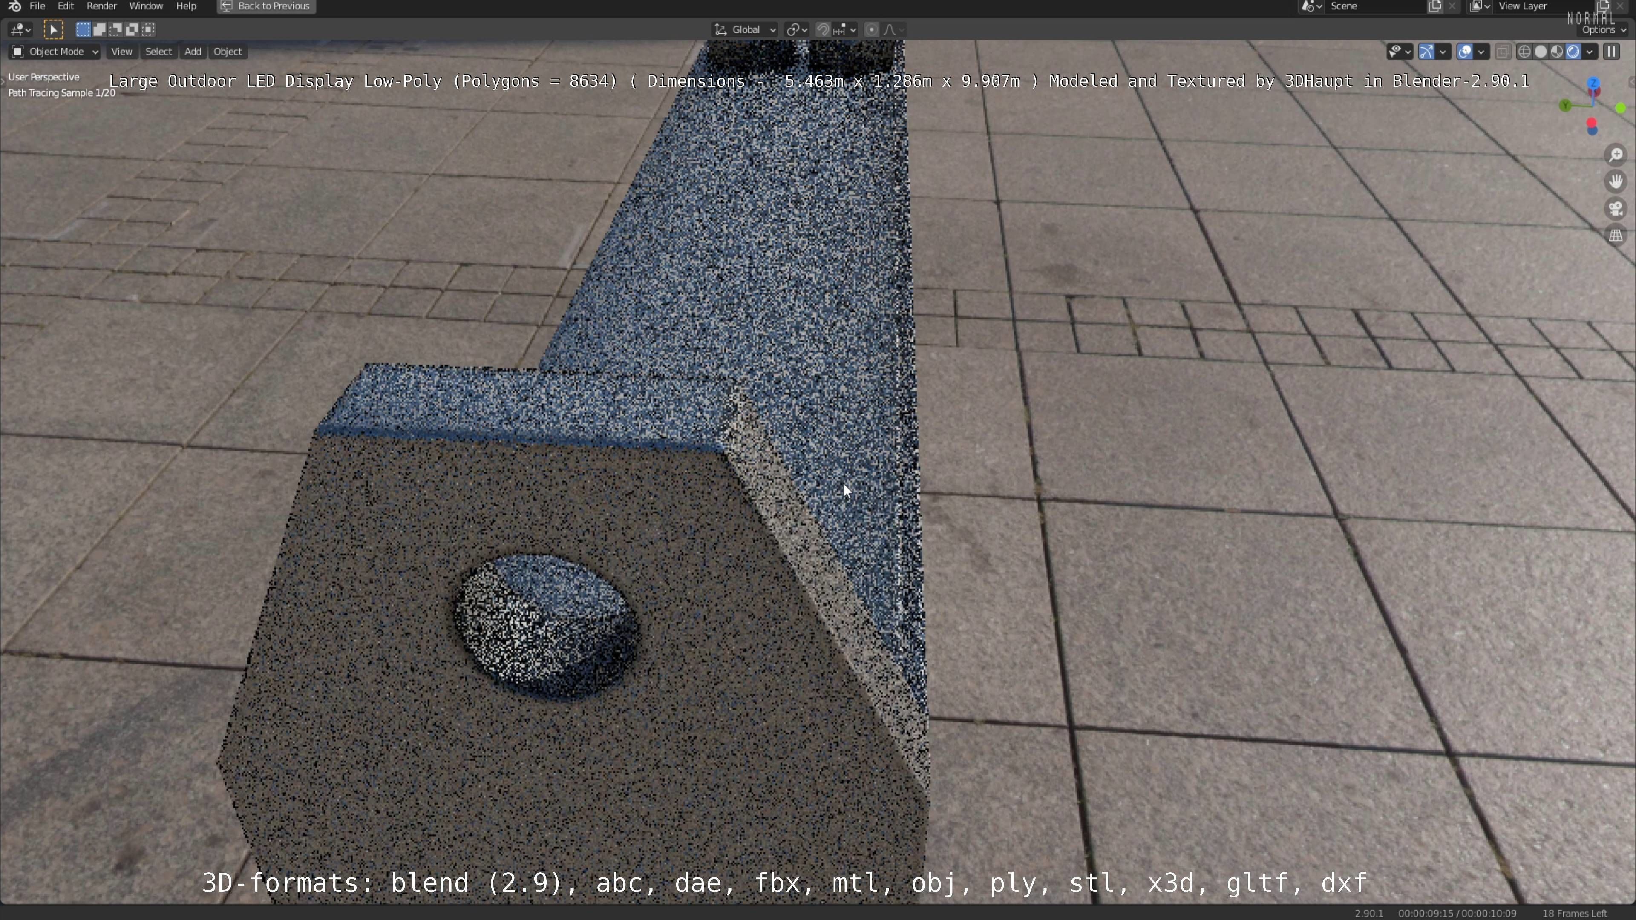Open the gizmos options dropdown arrow
This screenshot has height=920, width=1636.
click(1443, 52)
